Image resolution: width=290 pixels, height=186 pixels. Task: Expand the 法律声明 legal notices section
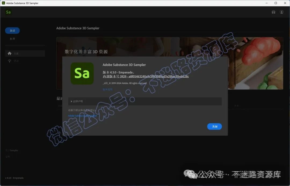click(145, 101)
